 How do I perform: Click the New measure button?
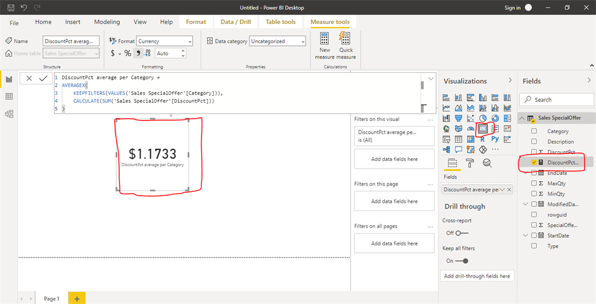coord(325,47)
